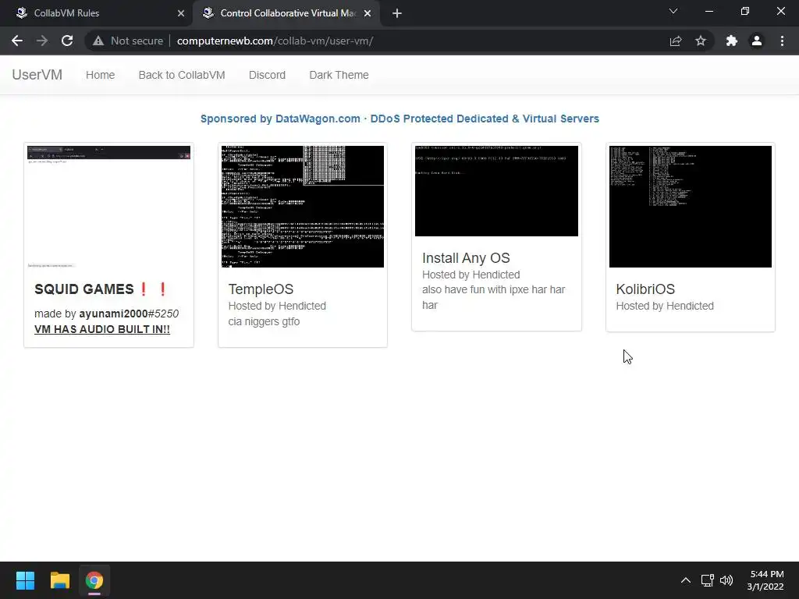Open the Not secure site warning

[127, 41]
